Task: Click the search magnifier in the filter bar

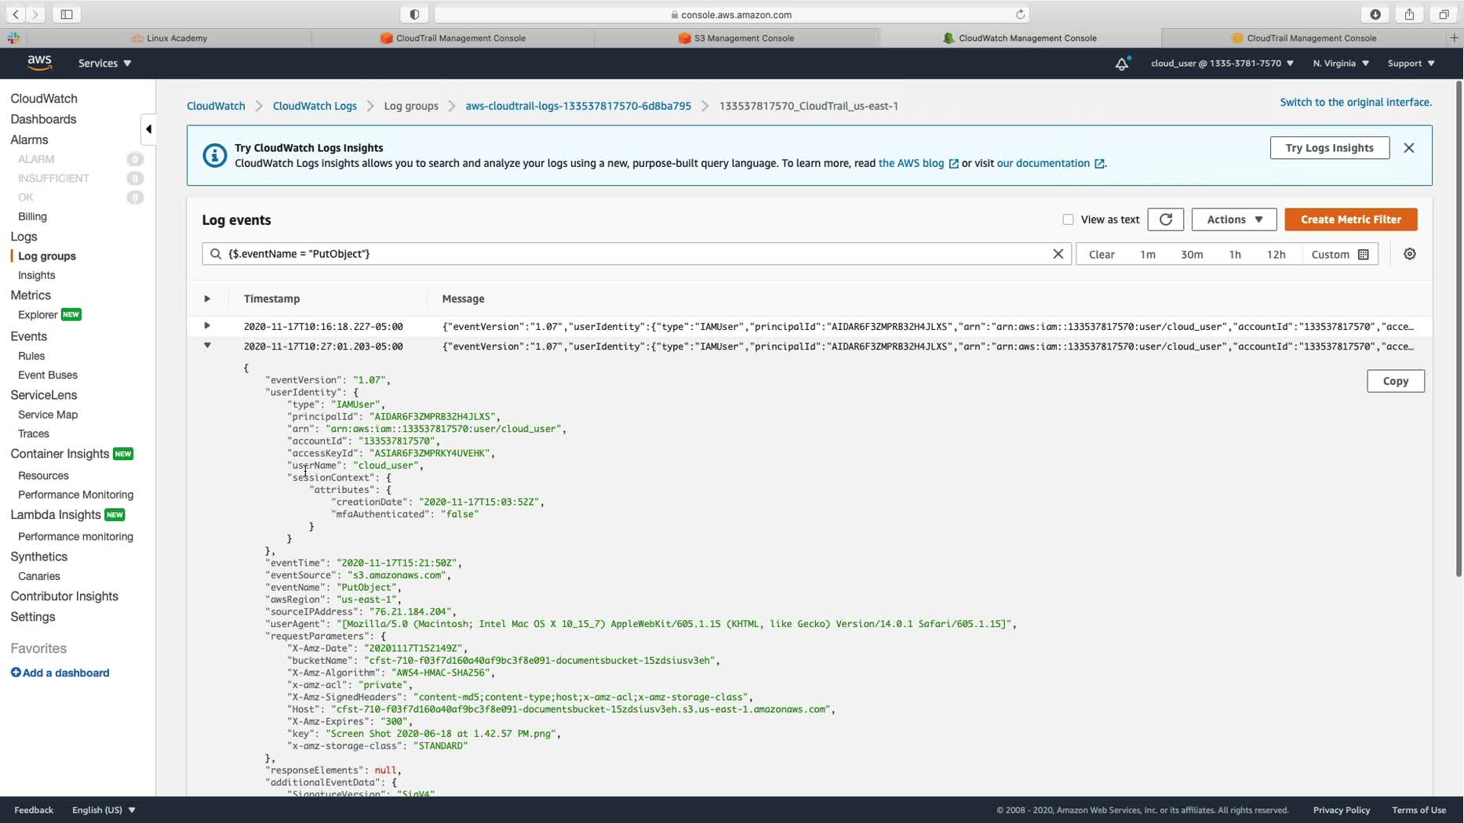Action: click(x=216, y=254)
